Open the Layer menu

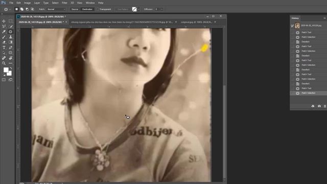click(37, 3)
